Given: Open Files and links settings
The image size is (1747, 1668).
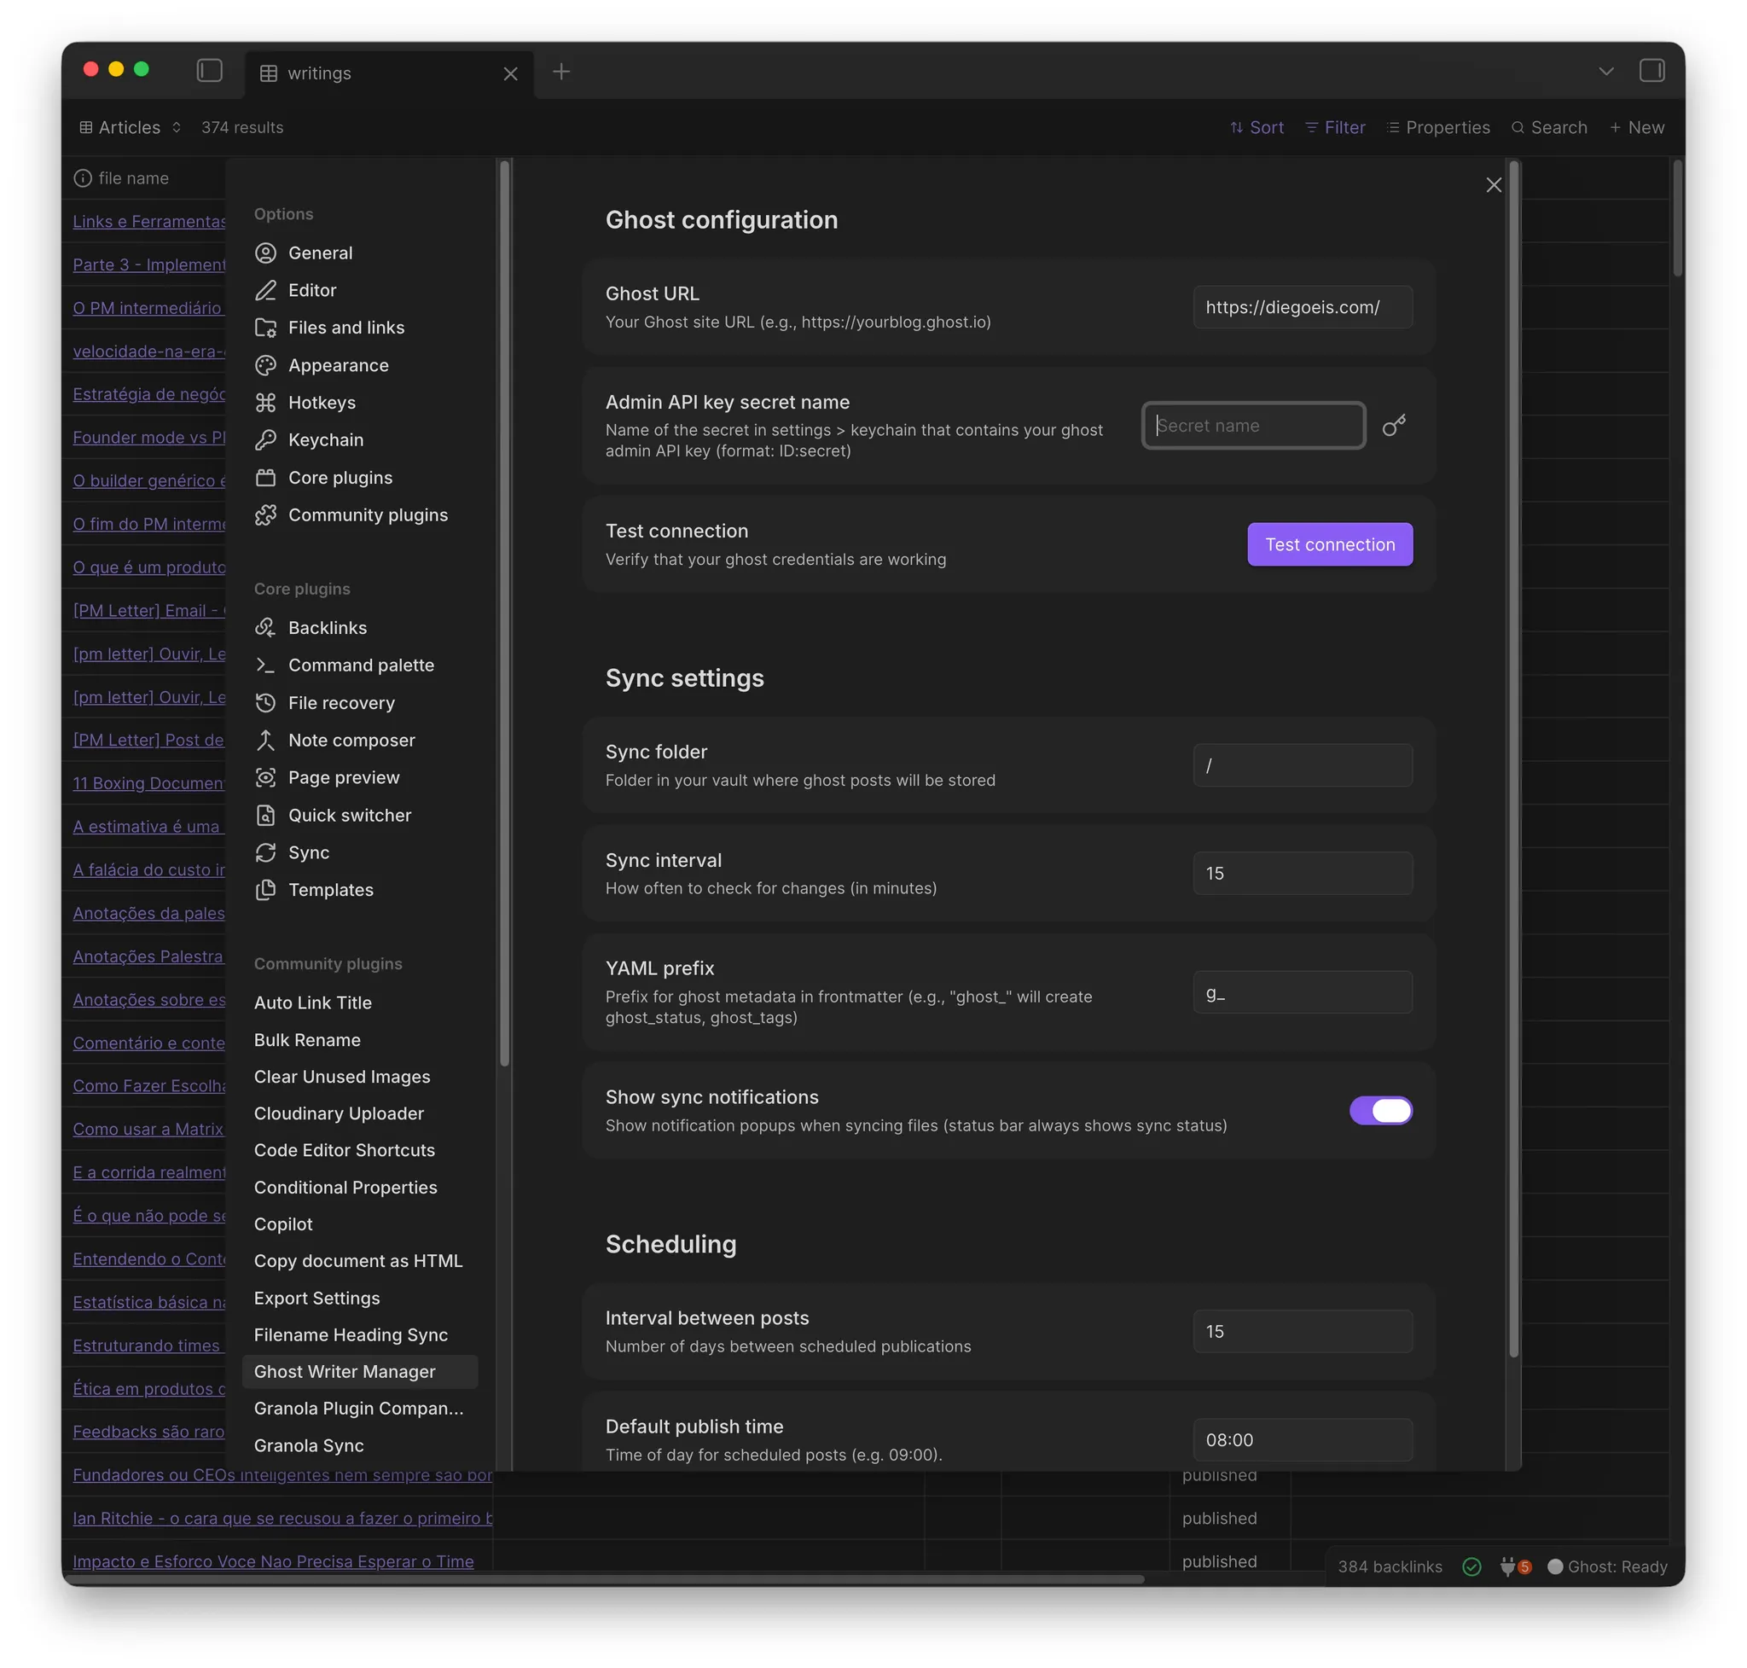Looking at the screenshot, I should click(x=359, y=327).
